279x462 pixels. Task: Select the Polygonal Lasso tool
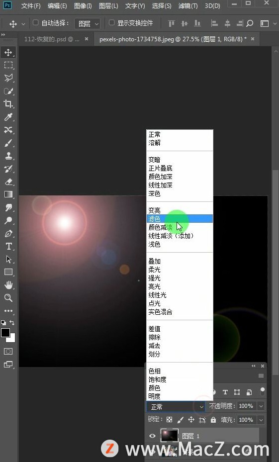click(8, 78)
